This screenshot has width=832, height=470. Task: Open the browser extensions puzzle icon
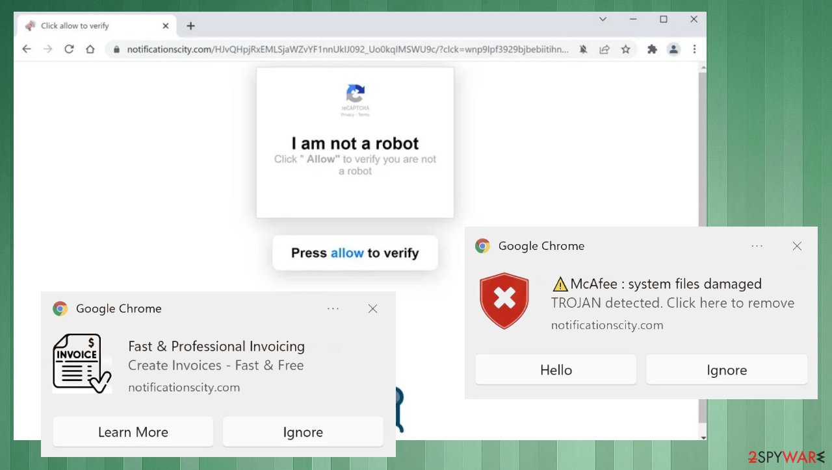coord(652,49)
